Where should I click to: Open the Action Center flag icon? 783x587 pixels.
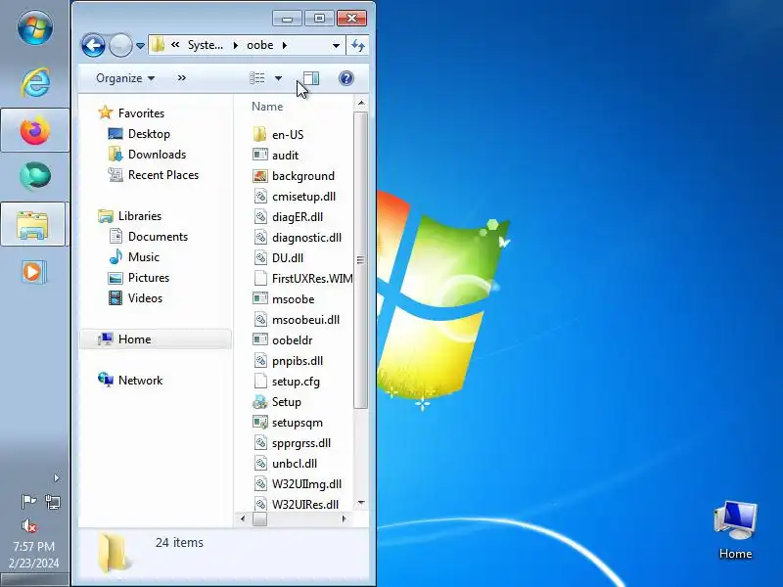pos(28,501)
